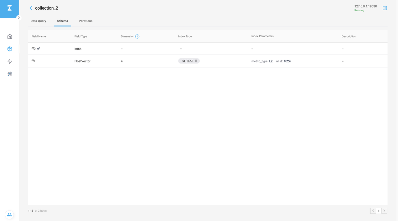Click the Zilliz logo in top-left corner

[x=9, y=8]
